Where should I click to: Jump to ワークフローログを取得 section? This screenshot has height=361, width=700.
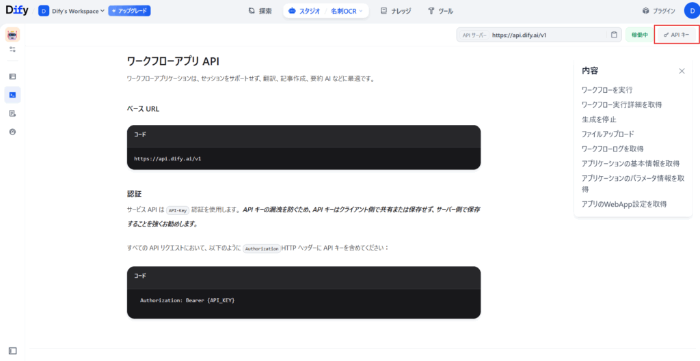click(x=612, y=149)
